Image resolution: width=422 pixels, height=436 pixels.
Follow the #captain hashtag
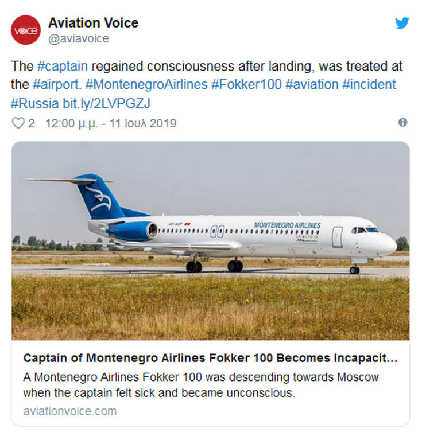coord(61,67)
